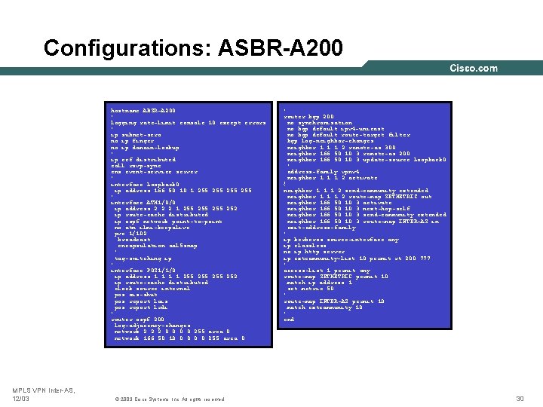The width and height of the screenshot is (543, 407).
Task: Select the "no synchronization" line
Action: click(x=320, y=123)
